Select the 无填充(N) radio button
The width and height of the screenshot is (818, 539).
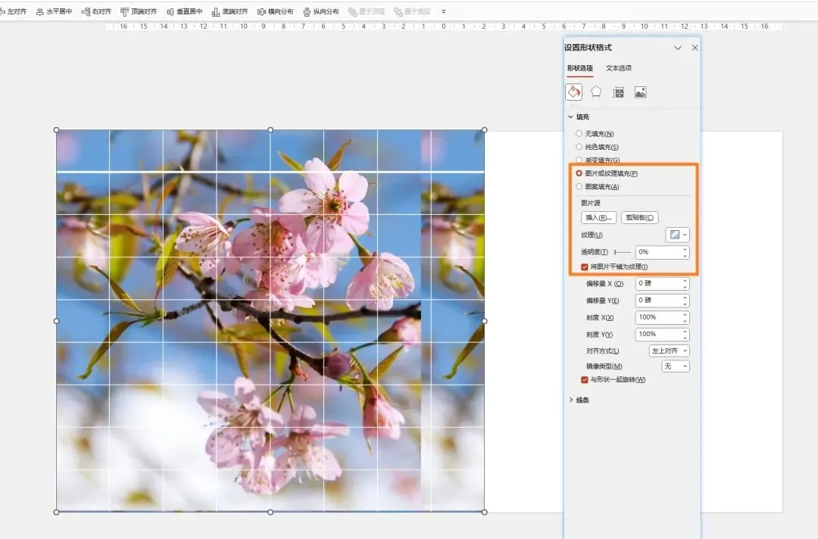(579, 133)
